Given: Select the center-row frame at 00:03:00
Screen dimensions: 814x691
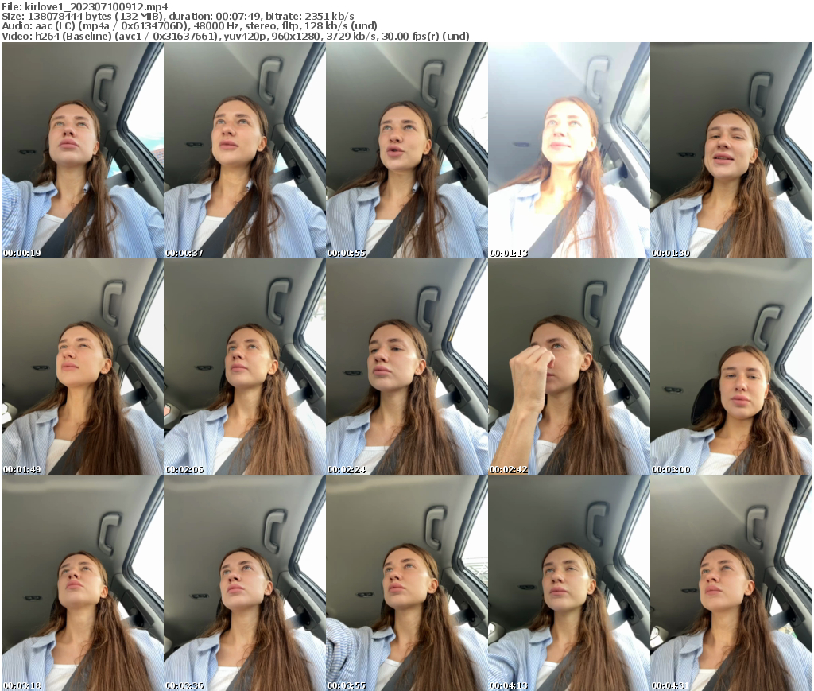Looking at the screenshot, I should coord(733,364).
